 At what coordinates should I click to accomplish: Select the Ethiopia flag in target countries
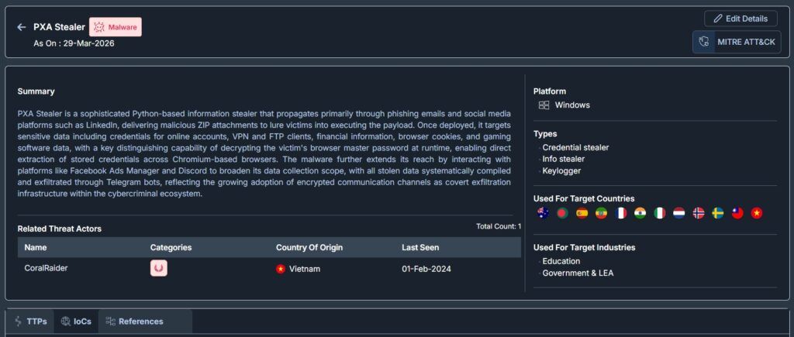(x=602, y=213)
